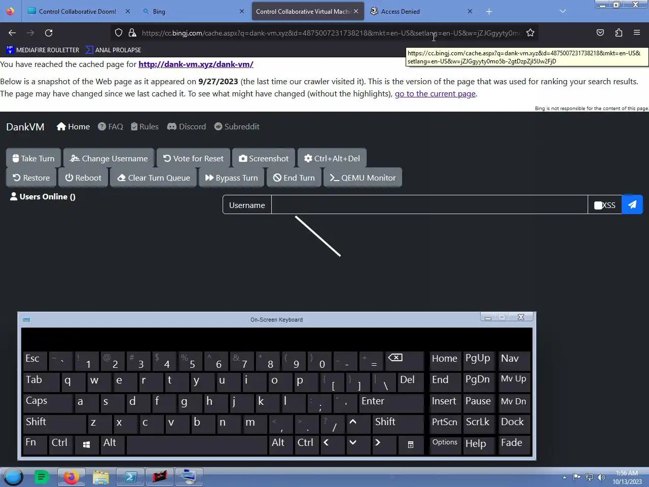The height and width of the screenshot is (487, 649).
Task: Open Change Username dialog
Action: pos(109,158)
